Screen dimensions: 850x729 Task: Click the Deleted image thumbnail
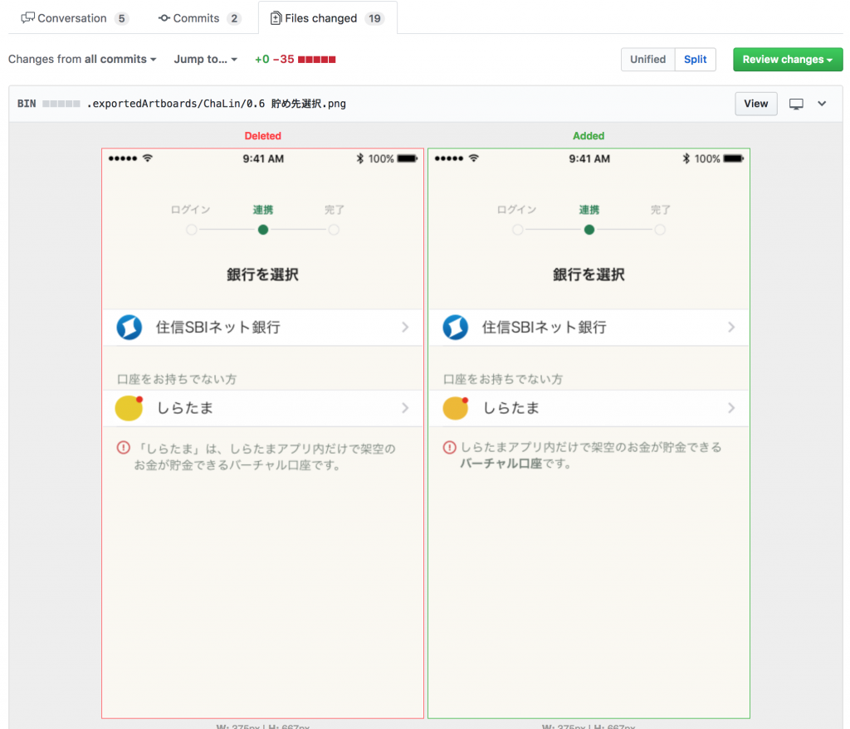[263, 433]
